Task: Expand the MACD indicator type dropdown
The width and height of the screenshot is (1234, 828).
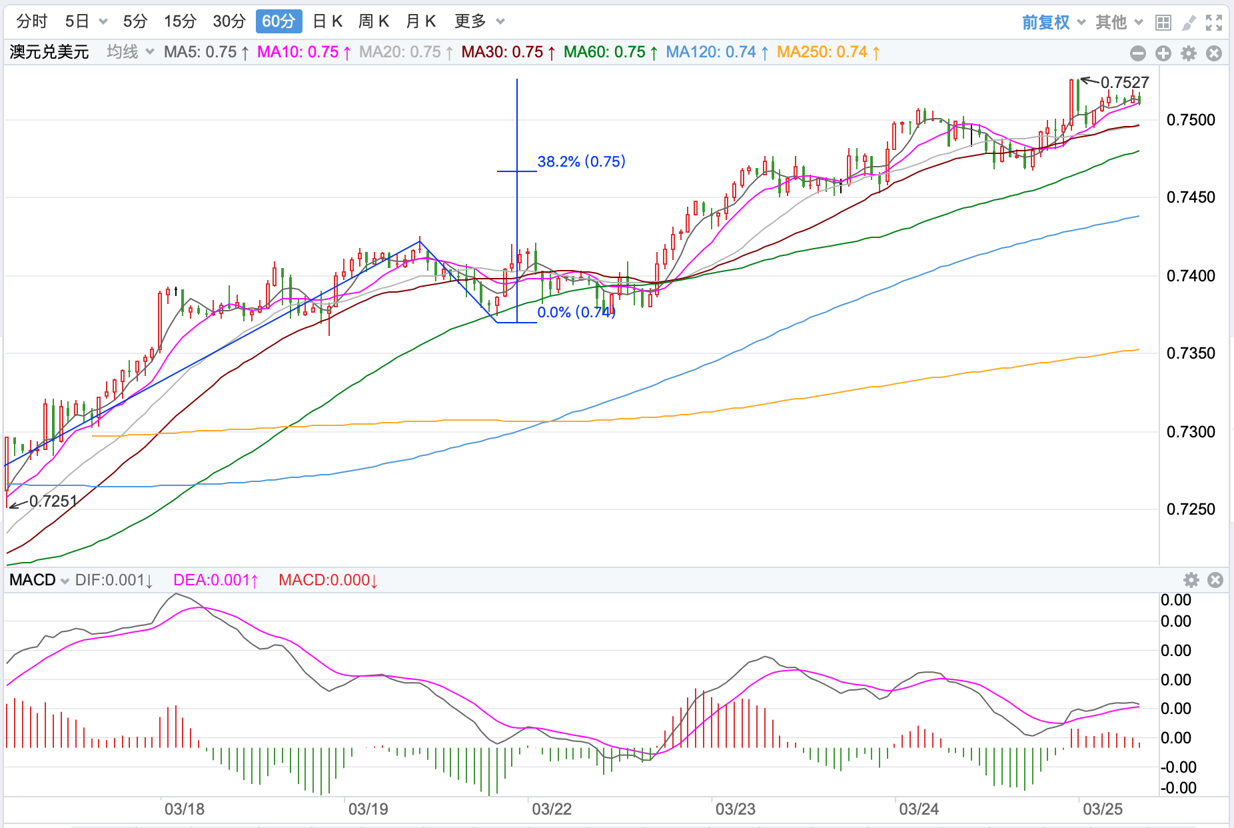Action: click(x=39, y=580)
